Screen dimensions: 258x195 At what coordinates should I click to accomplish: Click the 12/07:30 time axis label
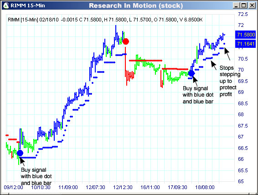click(95, 187)
